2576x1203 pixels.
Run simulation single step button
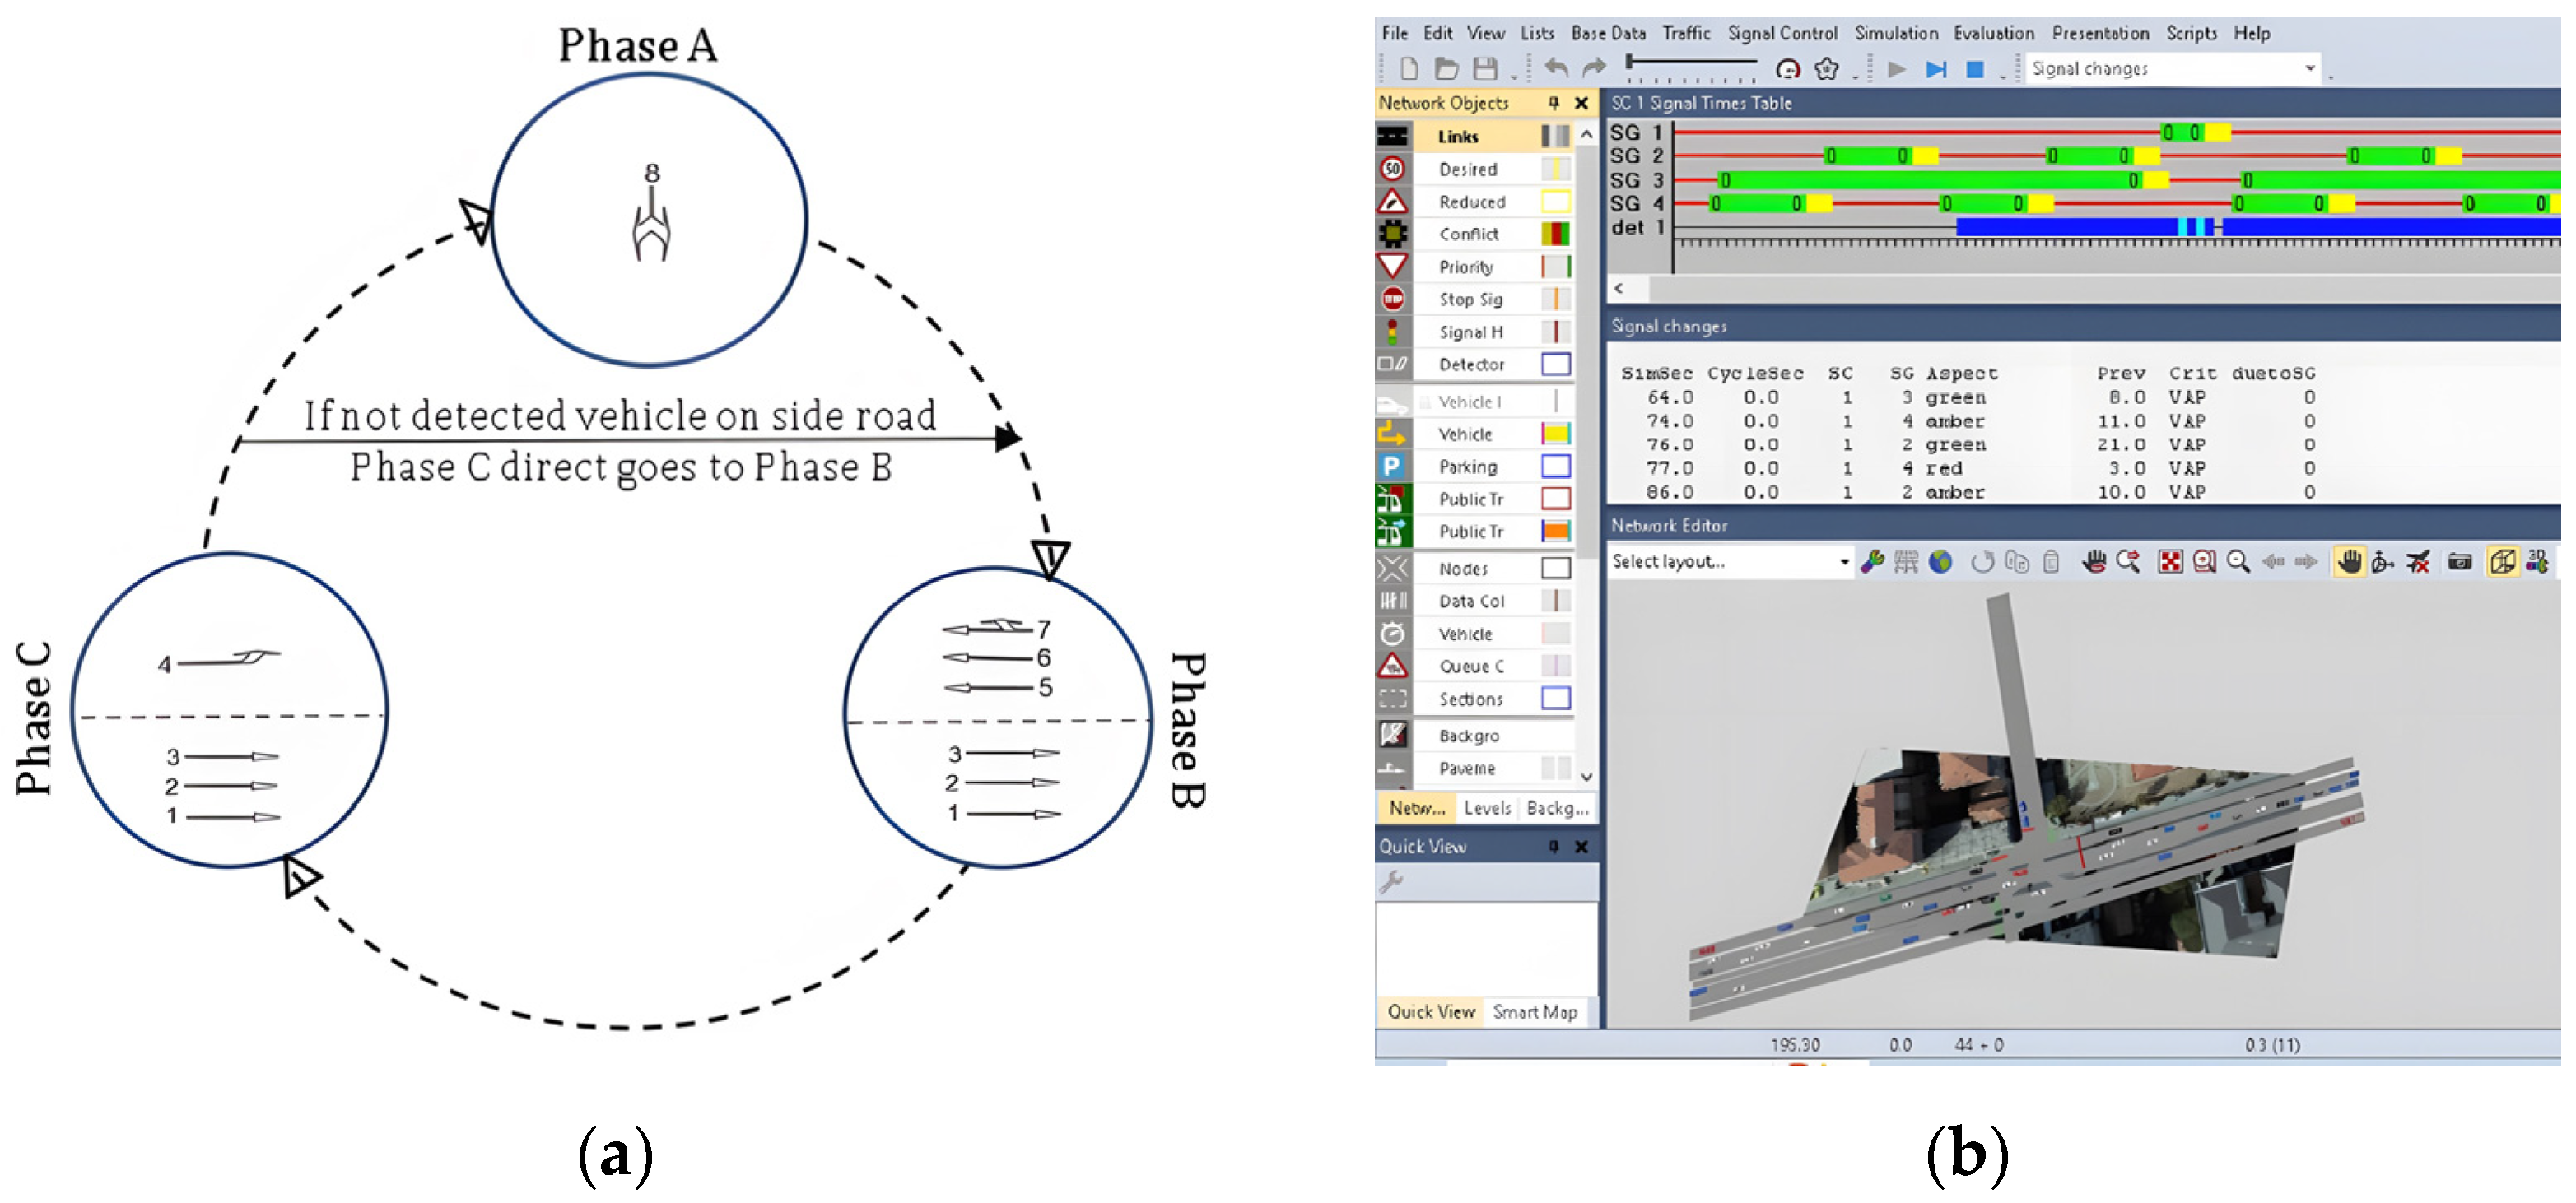(x=1936, y=69)
